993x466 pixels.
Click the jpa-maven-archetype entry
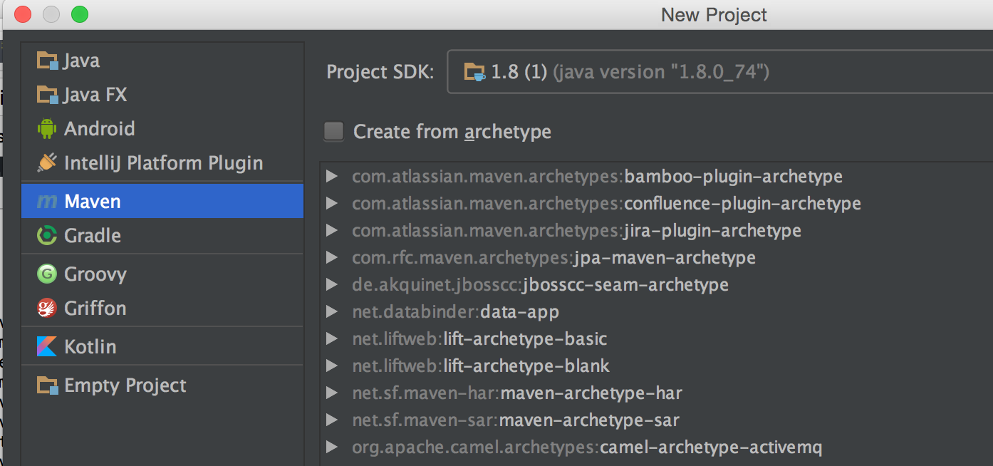pyautogui.click(x=553, y=258)
